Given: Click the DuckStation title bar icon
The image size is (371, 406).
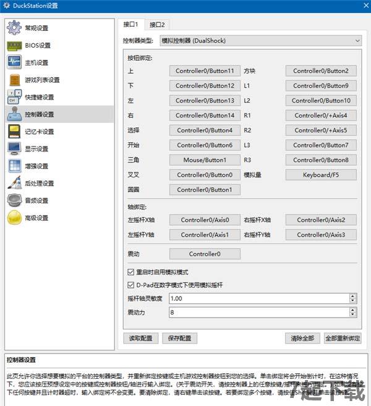Looking at the screenshot, I should 6,6.
